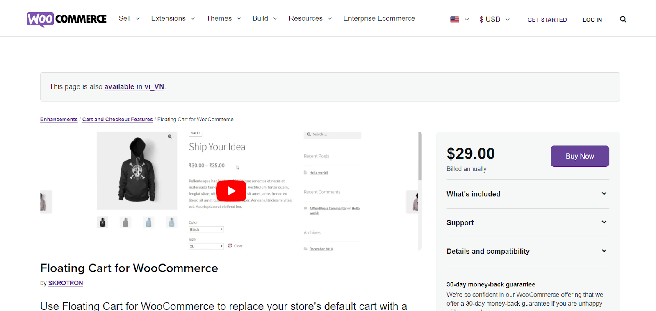This screenshot has width=656, height=311.
Task: Select the black hoodie thumbnail
Action: point(102,222)
